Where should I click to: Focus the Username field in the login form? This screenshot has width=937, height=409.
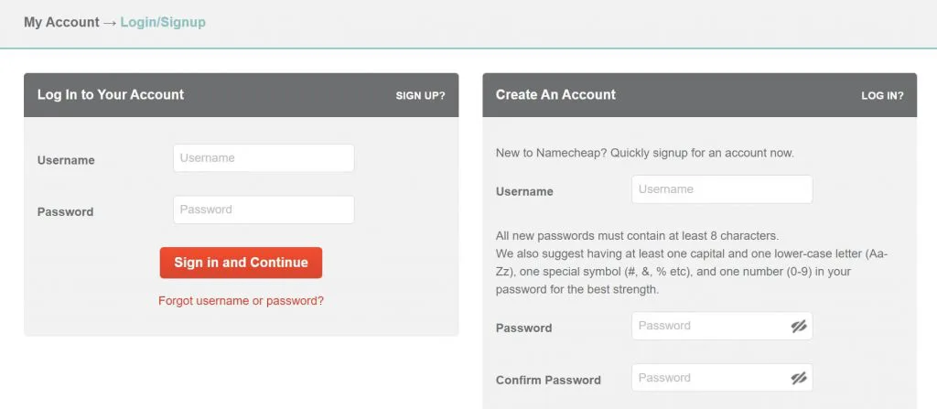(x=264, y=158)
